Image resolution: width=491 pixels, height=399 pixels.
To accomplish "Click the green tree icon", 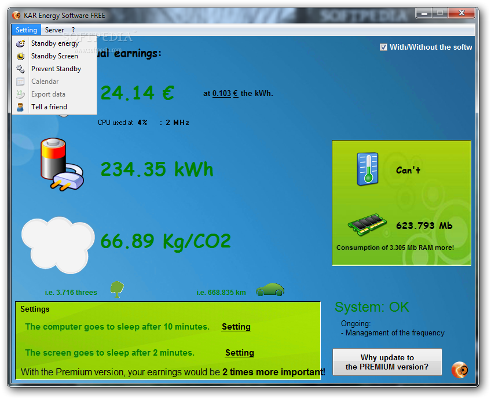I will 117,289.
